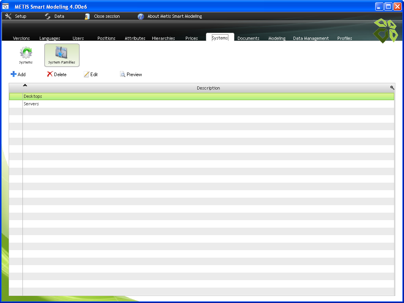Viewport: 404px width, 303px height.
Task: Click the Add button label
Action: [22, 75]
